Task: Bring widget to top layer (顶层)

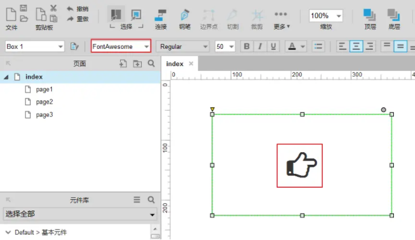Action: pyautogui.click(x=370, y=19)
